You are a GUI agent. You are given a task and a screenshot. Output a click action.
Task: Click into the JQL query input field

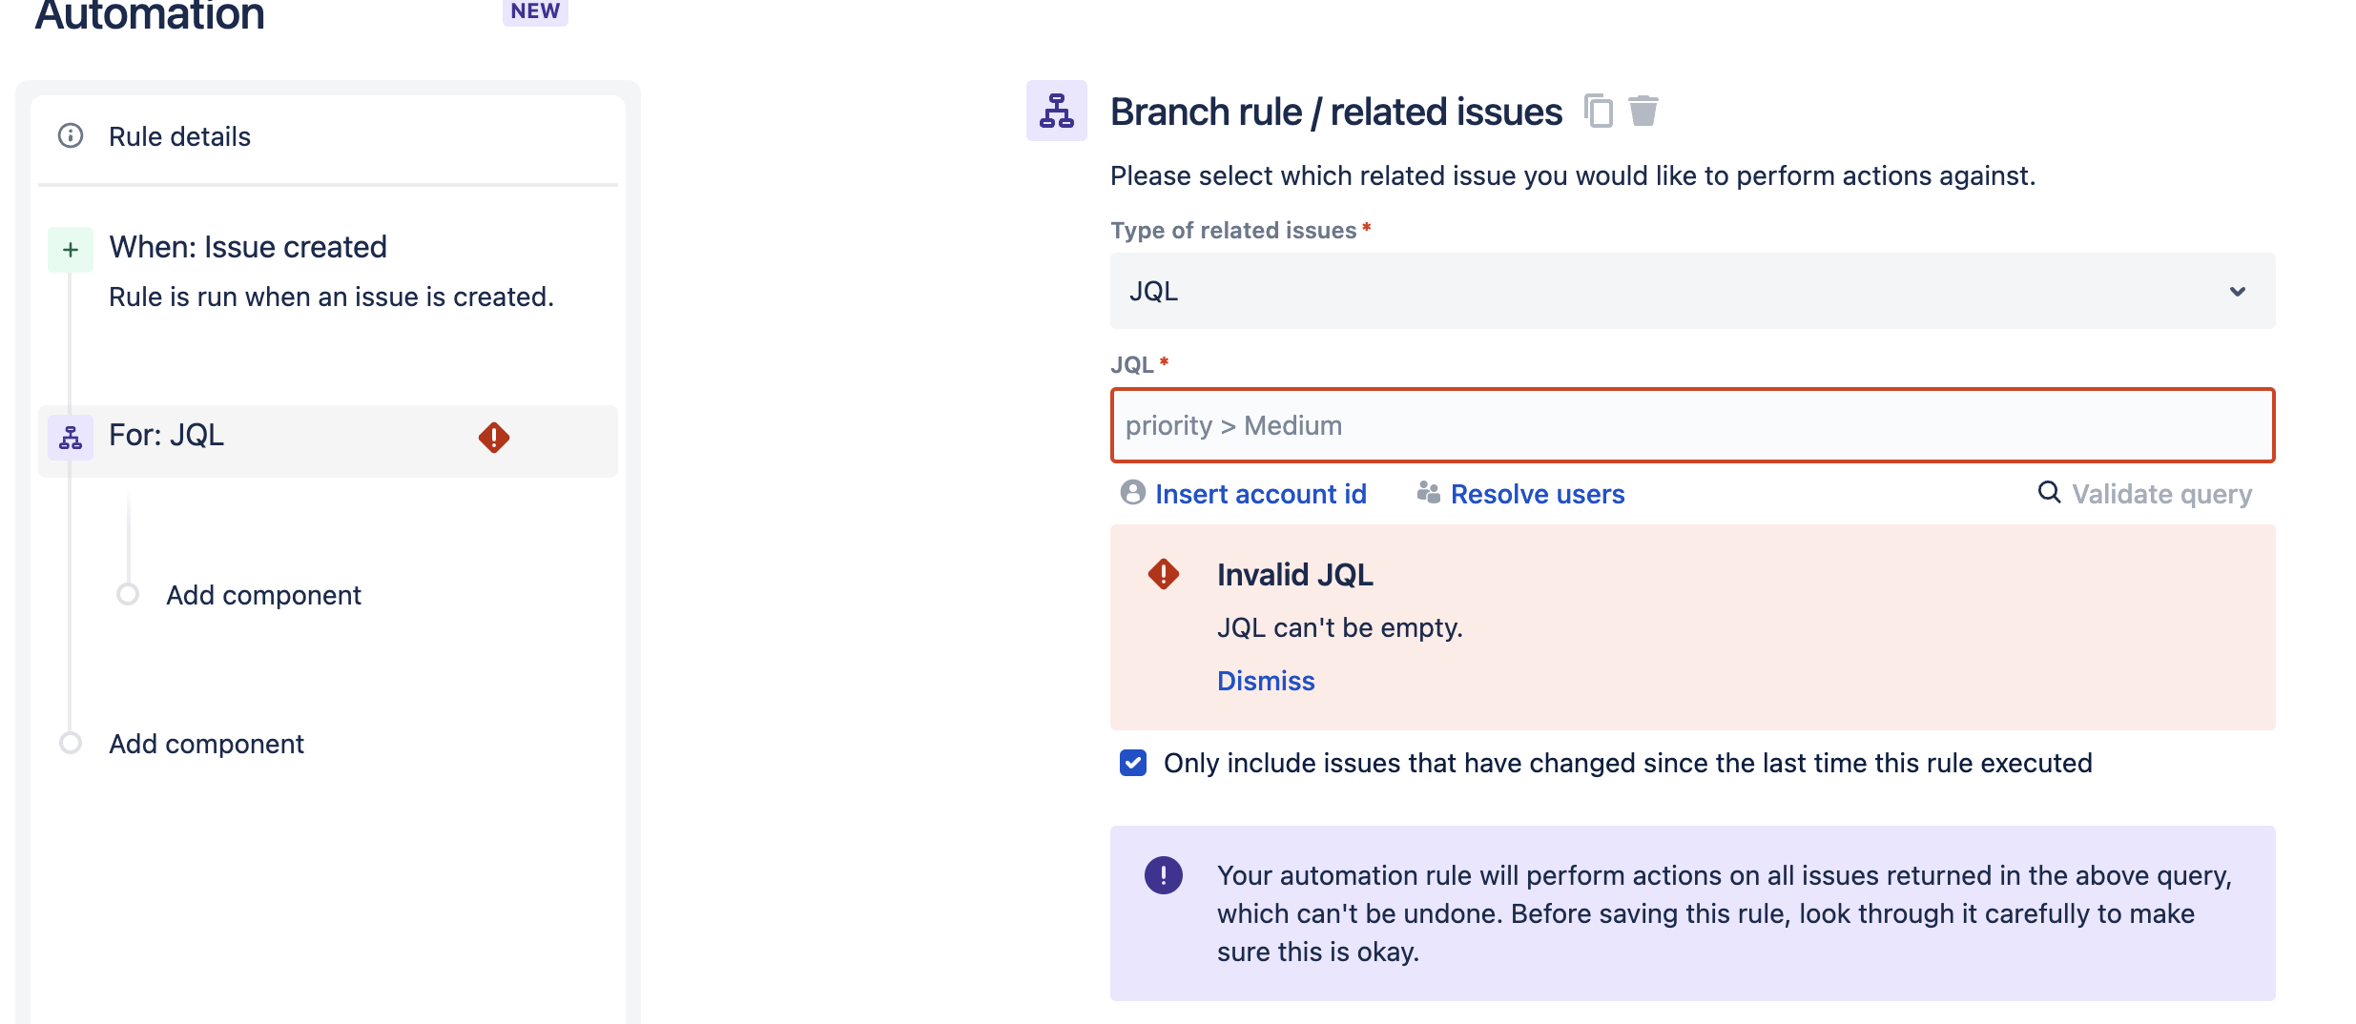[x=1692, y=425]
